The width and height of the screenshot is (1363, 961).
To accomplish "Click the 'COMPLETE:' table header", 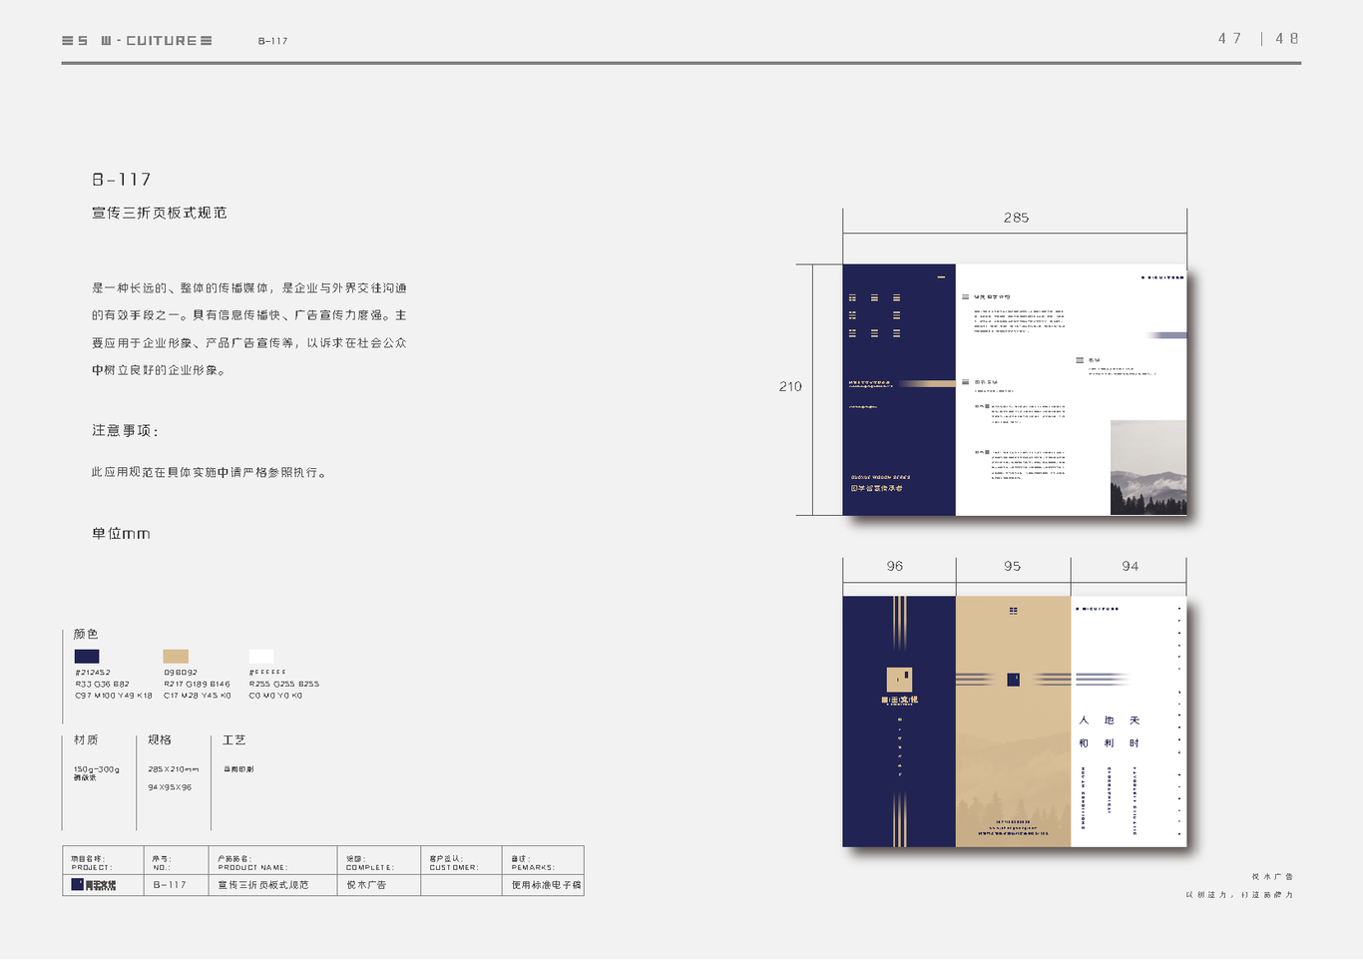I will 370,867.
